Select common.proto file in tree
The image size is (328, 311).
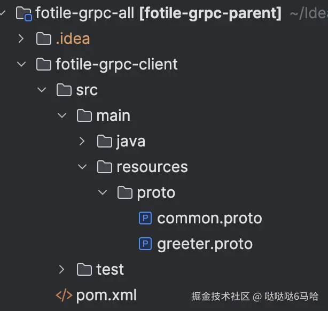[x=209, y=219]
